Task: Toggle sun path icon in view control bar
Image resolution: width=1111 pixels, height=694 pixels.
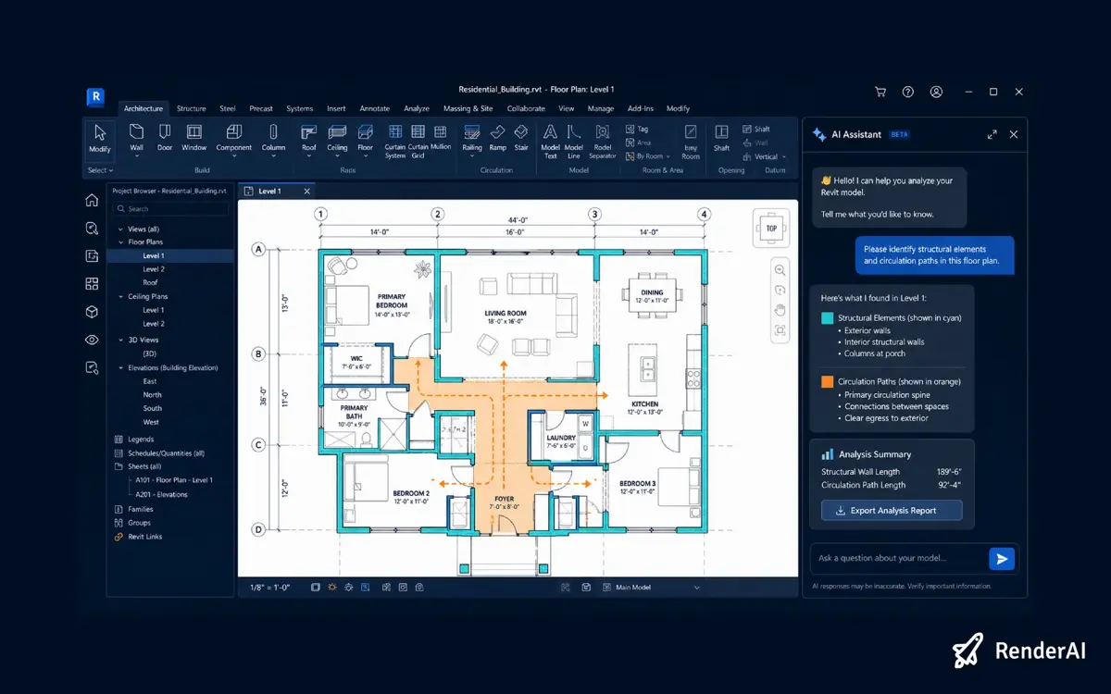Action: [331, 587]
